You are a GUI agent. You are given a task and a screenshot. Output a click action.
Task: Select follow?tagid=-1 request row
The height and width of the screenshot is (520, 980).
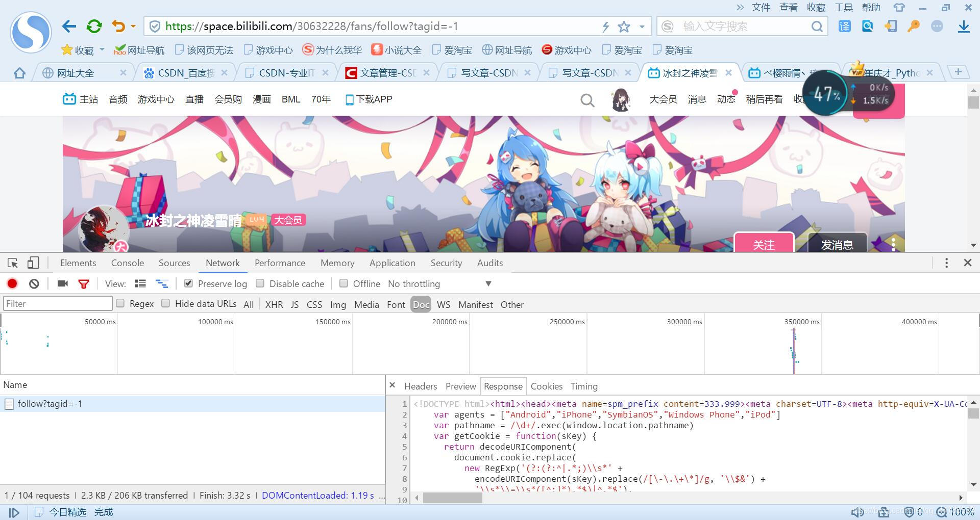pos(192,404)
